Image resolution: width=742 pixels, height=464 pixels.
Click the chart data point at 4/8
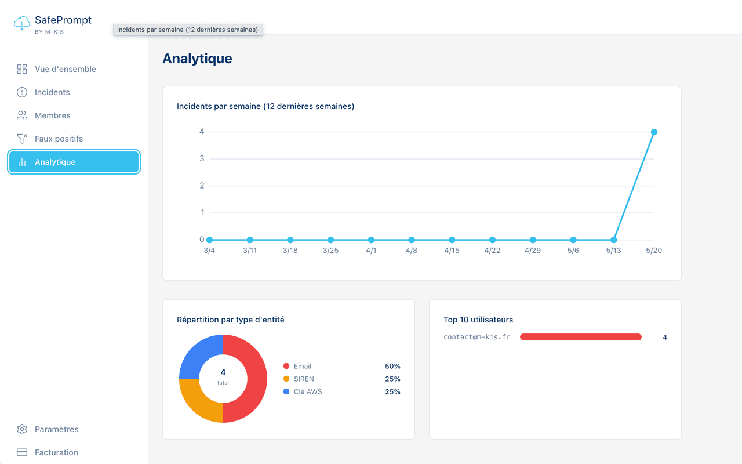pyautogui.click(x=412, y=240)
